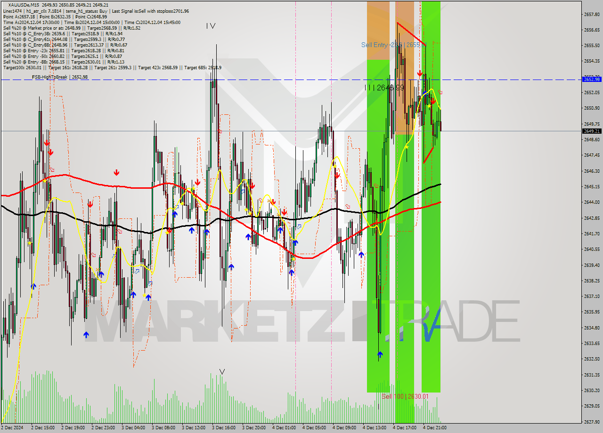Click the 'Sell 100 | 2630.01' target label
The image size is (603, 433).
(405, 396)
